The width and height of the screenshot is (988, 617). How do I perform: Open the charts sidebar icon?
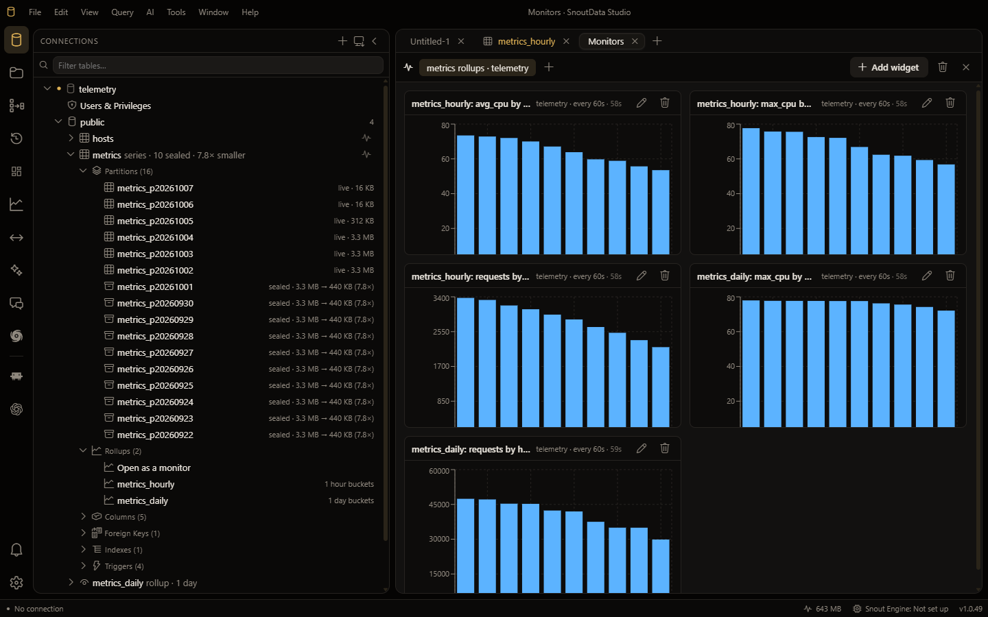coord(16,204)
